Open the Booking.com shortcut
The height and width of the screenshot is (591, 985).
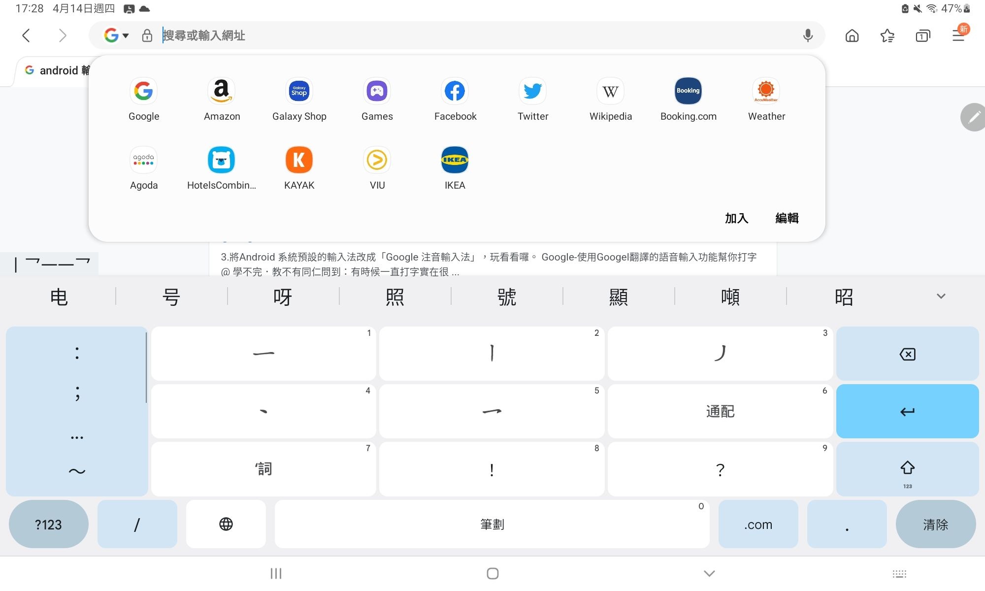688,99
